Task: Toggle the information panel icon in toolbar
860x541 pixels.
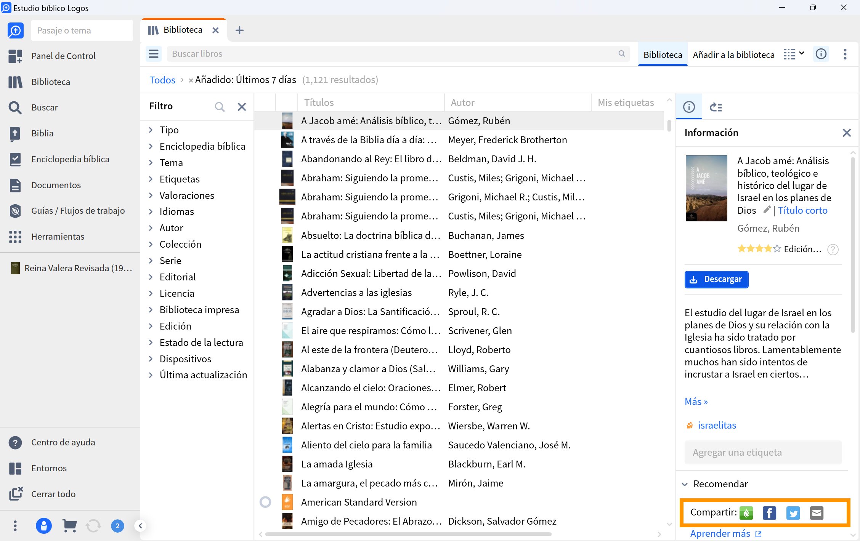Action: pos(821,54)
